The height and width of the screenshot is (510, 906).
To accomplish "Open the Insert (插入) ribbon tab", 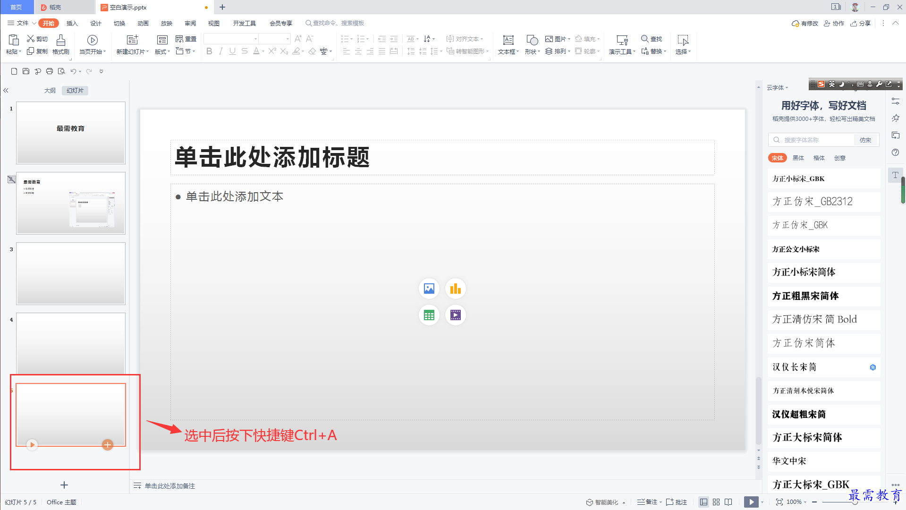I will pyautogui.click(x=72, y=23).
